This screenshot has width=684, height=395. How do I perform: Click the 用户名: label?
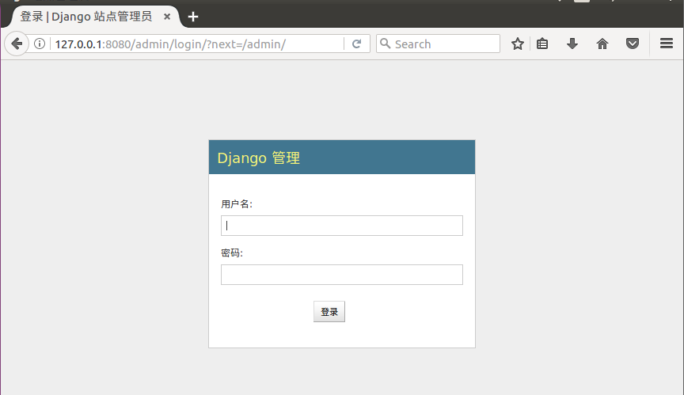(x=237, y=204)
